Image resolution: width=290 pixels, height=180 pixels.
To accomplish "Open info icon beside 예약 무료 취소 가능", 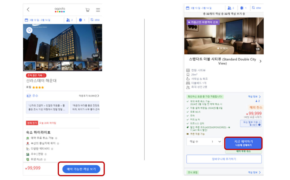I will 56,138.
